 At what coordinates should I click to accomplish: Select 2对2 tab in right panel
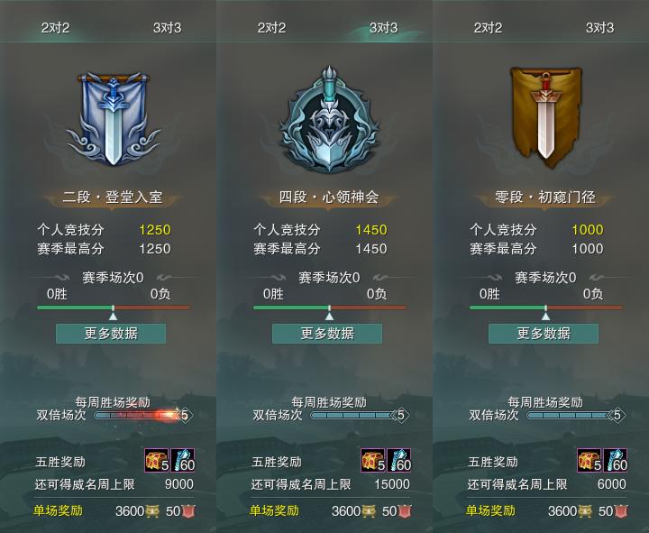click(488, 28)
